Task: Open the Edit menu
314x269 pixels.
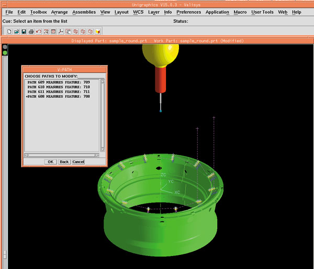Action: (21, 12)
